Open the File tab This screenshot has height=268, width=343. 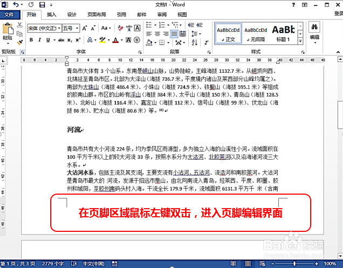[x=9, y=15]
